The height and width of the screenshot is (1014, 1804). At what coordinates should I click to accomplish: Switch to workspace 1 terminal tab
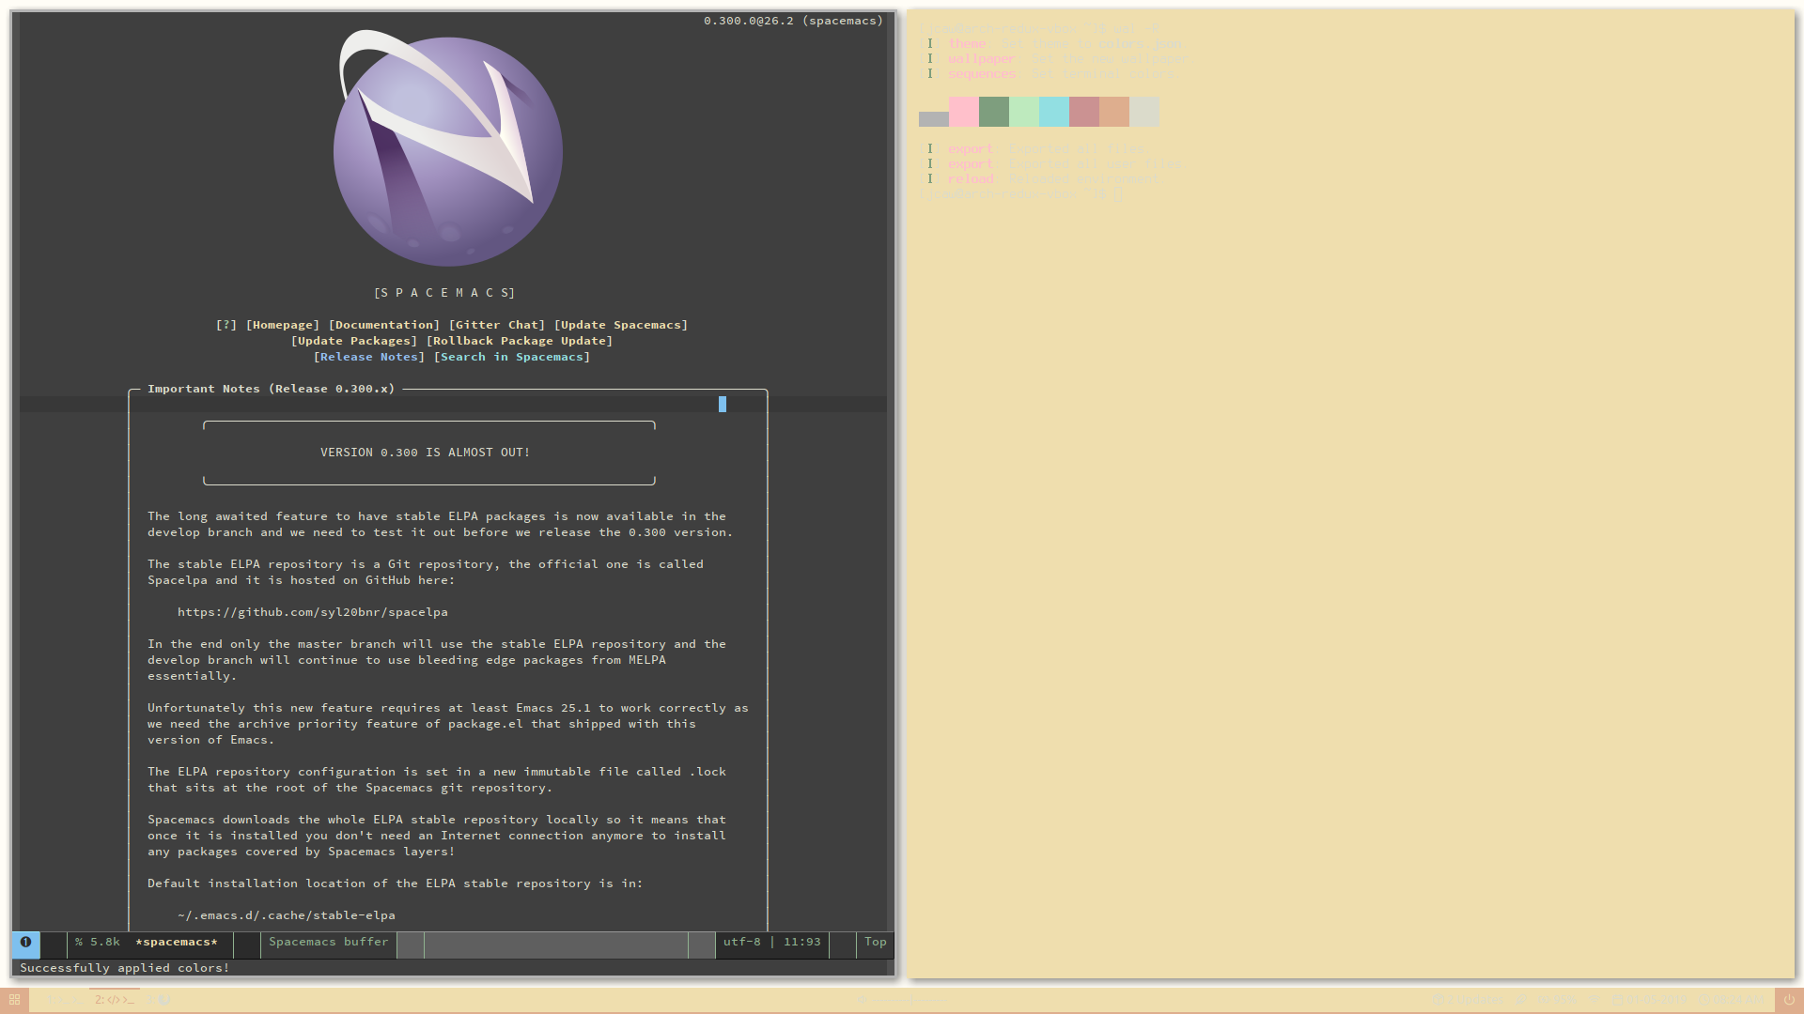click(x=66, y=1000)
